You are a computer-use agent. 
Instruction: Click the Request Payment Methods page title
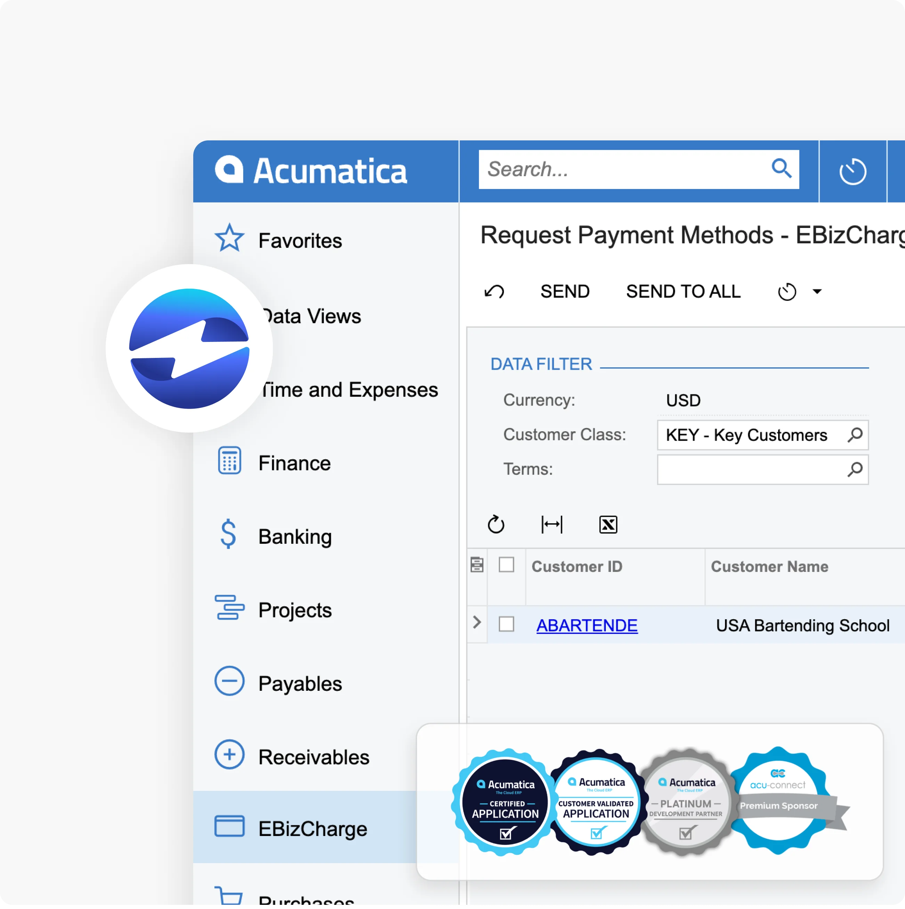tap(693, 235)
